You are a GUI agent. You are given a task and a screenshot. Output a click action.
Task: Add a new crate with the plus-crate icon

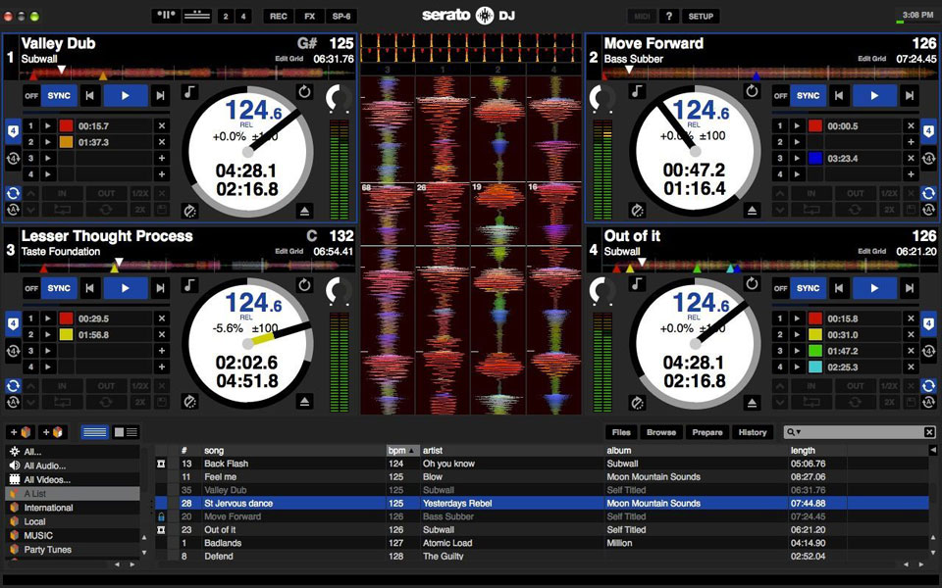tap(20, 432)
